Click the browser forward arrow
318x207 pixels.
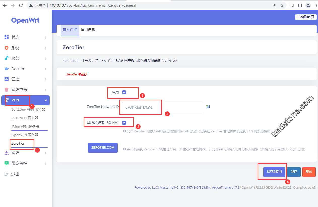[13, 5]
